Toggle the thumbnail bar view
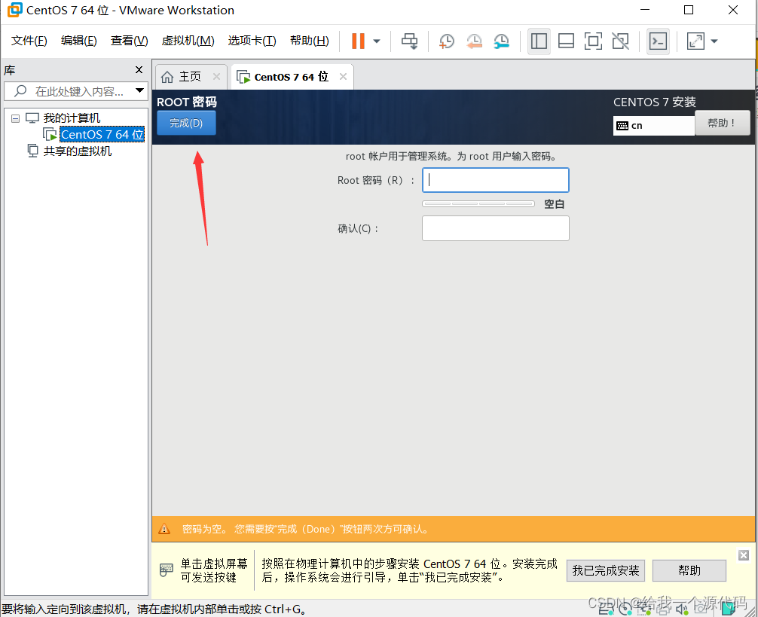The height and width of the screenshot is (617, 758). 566,41
